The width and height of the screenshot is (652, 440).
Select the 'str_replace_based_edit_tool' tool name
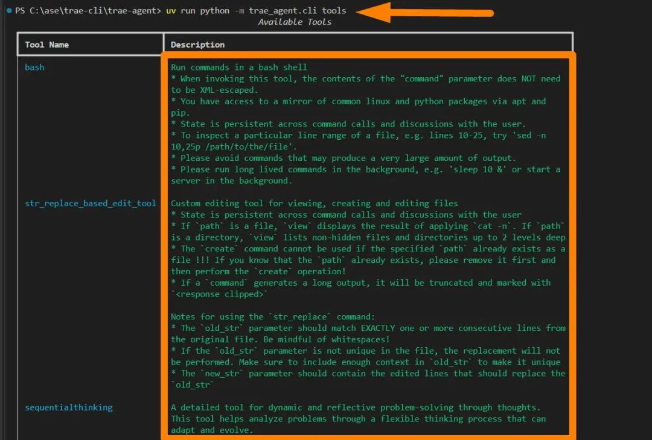point(90,203)
